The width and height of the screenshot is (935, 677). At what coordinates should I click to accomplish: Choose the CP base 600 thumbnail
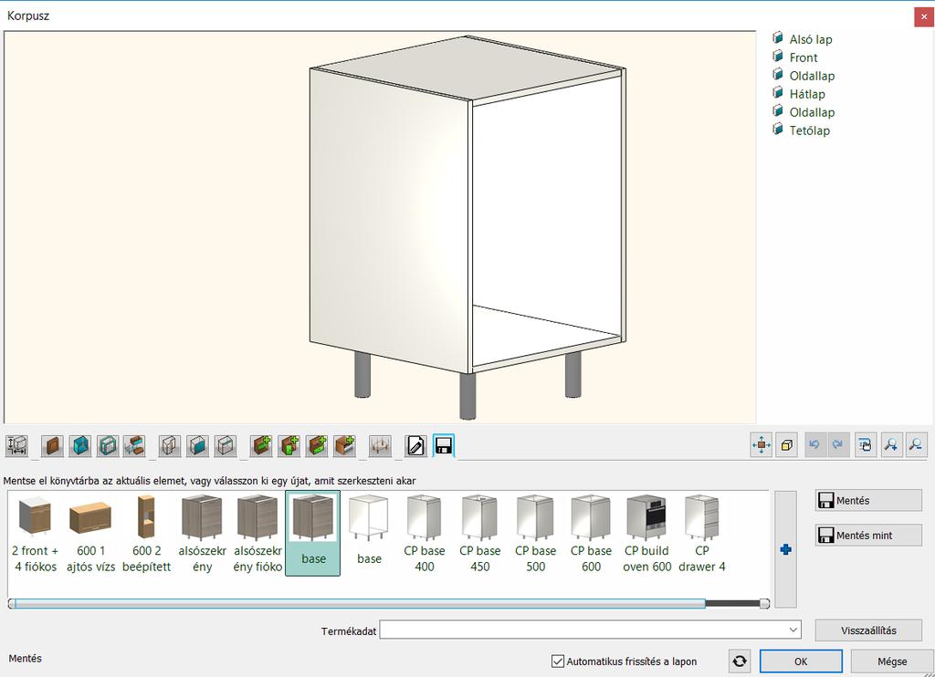click(591, 534)
